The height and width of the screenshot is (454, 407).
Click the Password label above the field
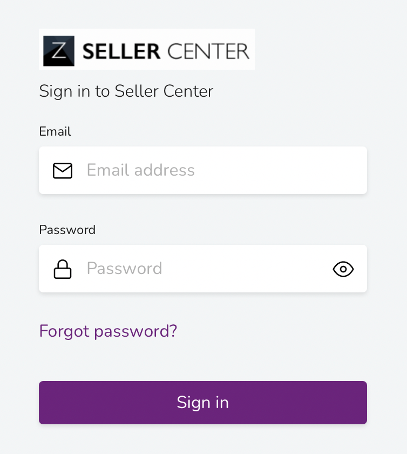pos(67,230)
